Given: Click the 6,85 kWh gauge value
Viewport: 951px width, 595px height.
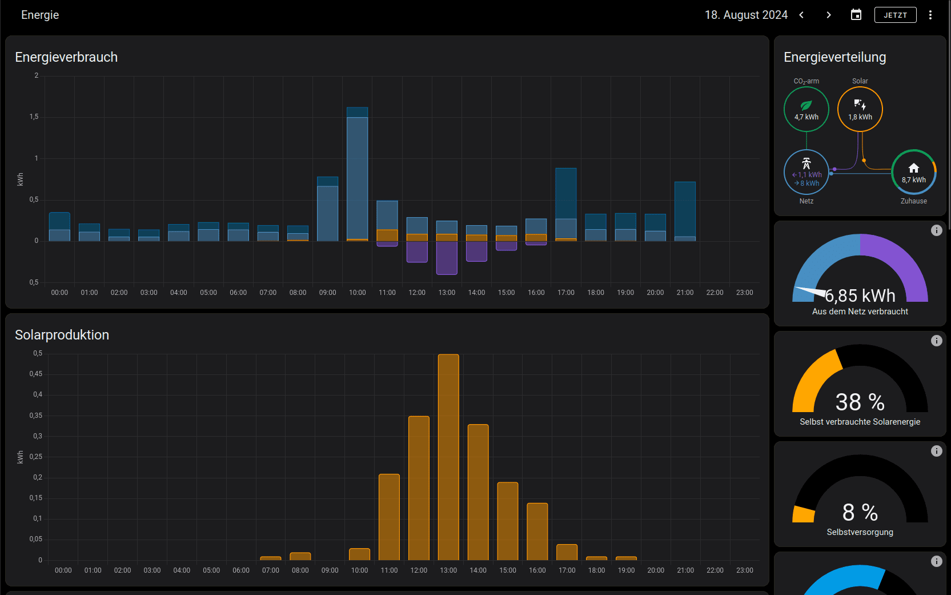Looking at the screenshot, I should click(860, 295).
